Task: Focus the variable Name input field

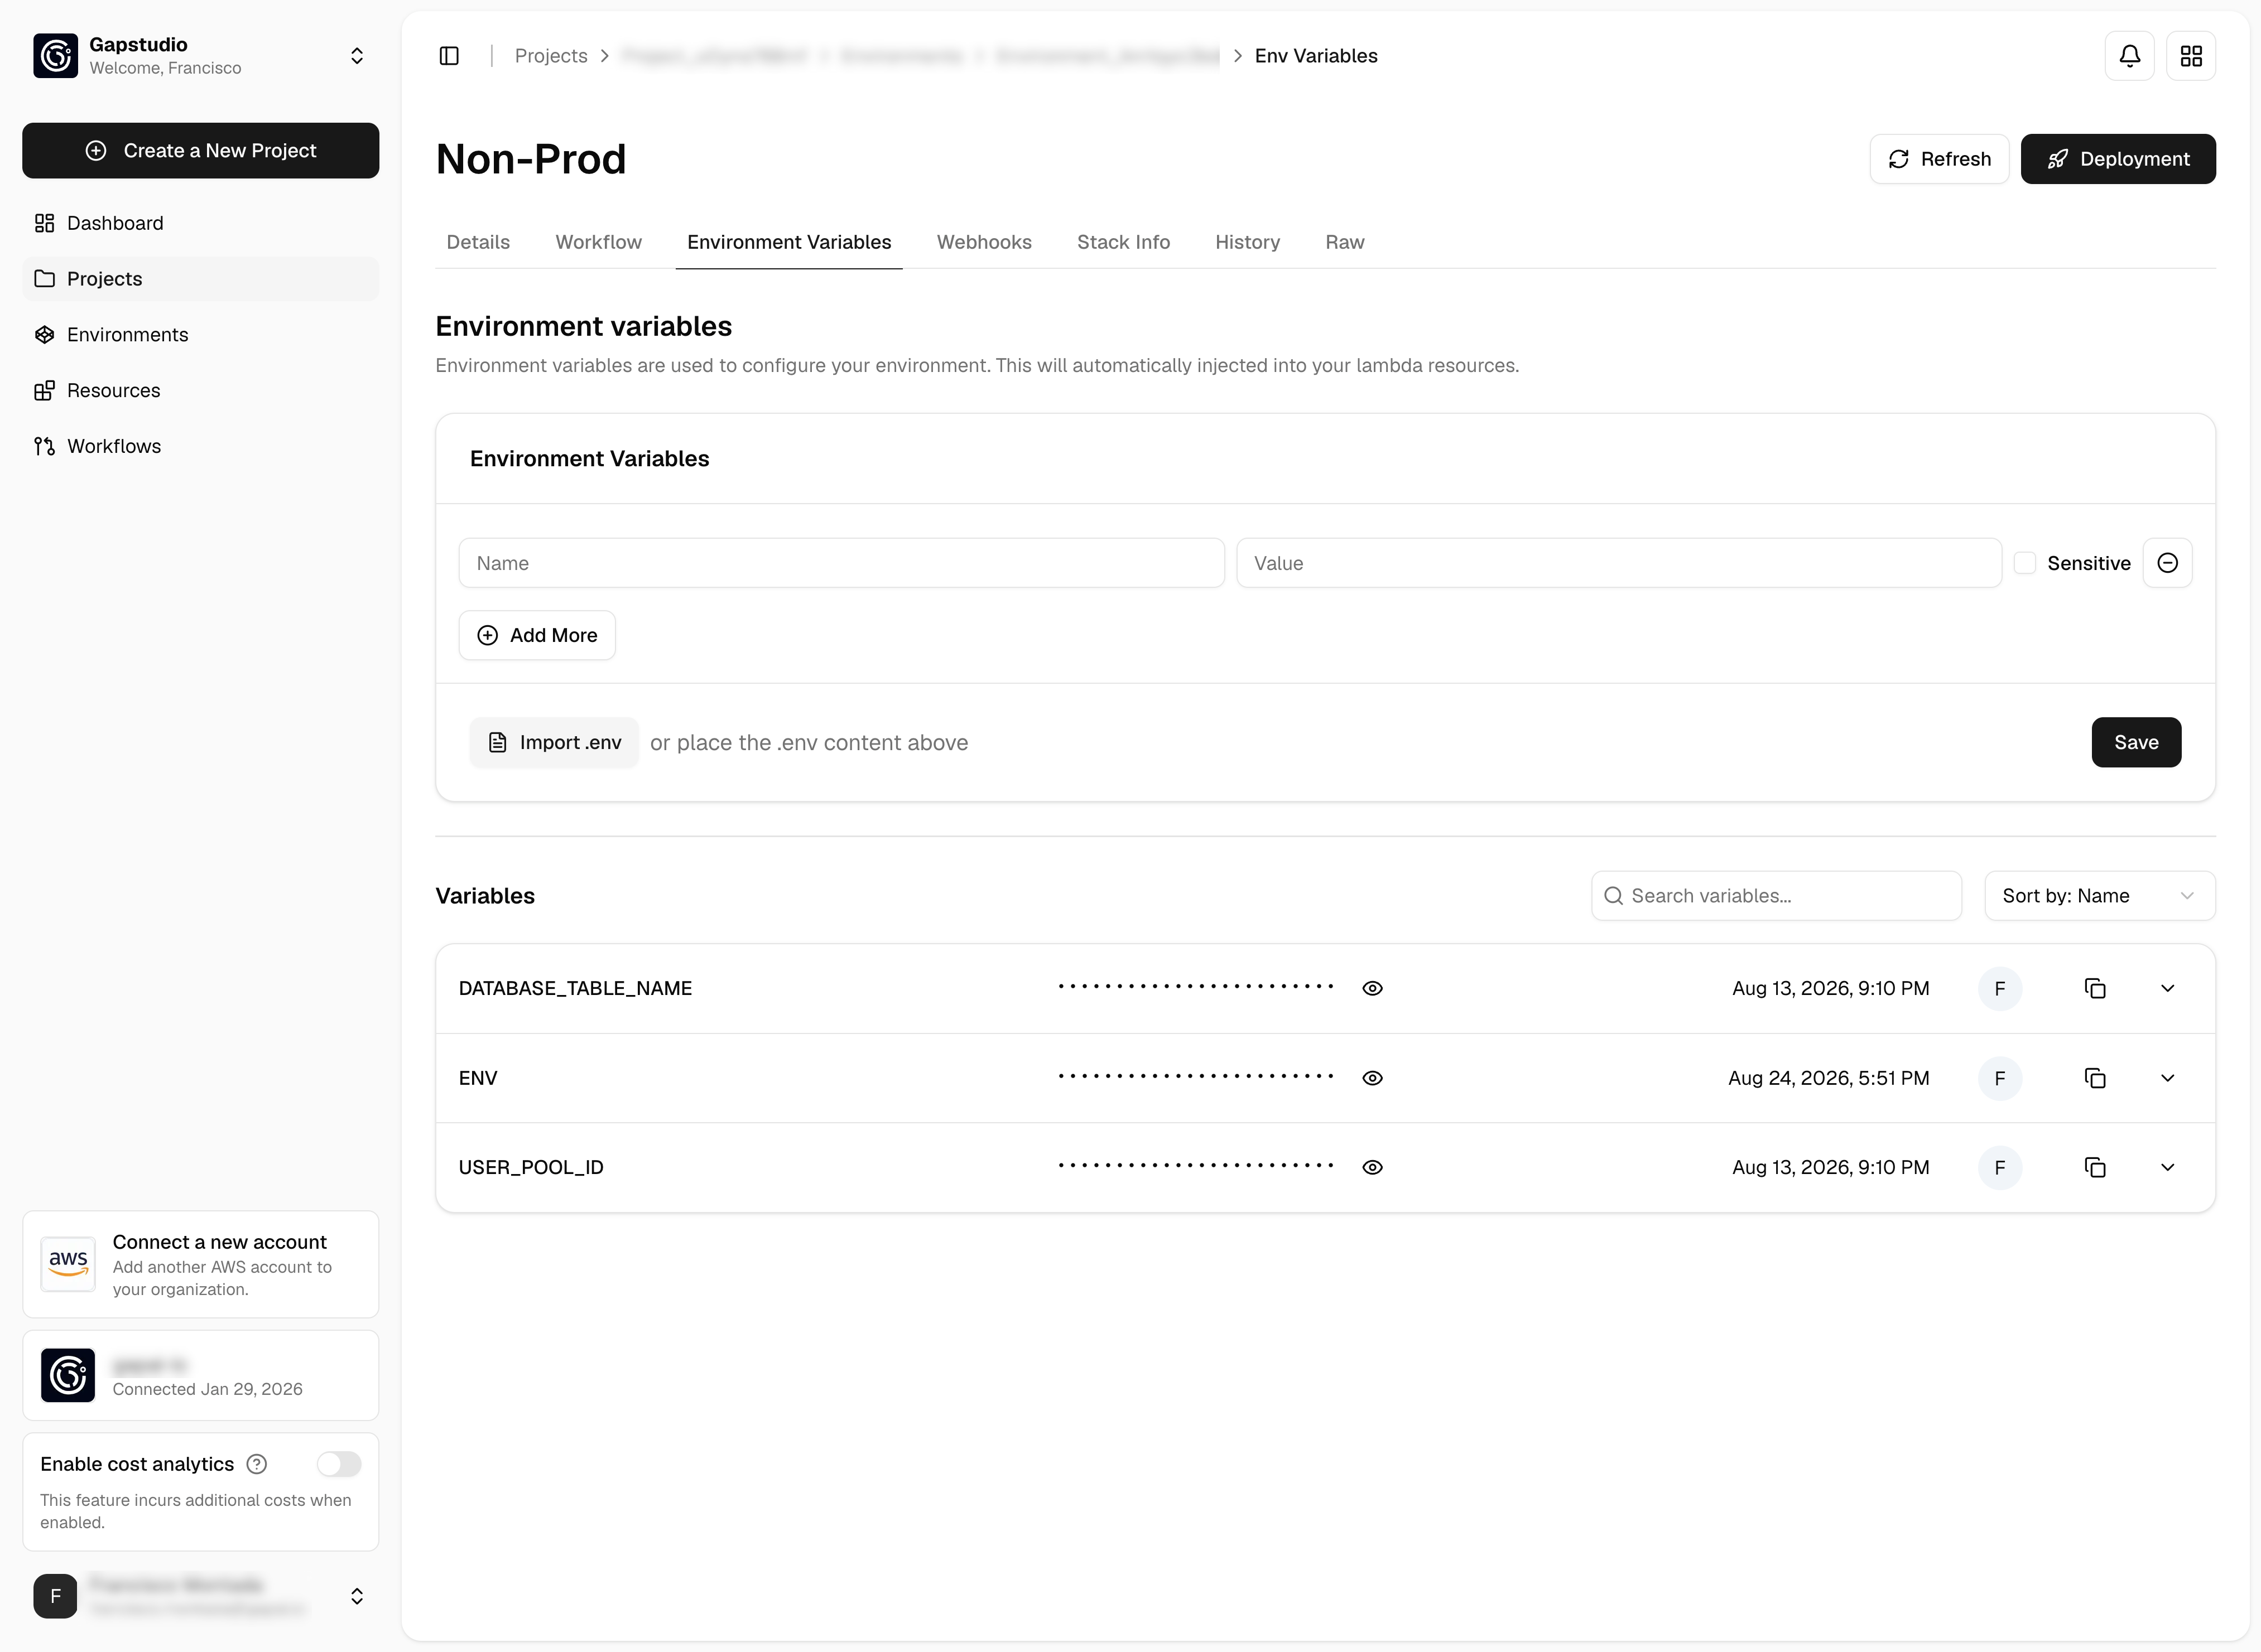Action: coord(841,563)
